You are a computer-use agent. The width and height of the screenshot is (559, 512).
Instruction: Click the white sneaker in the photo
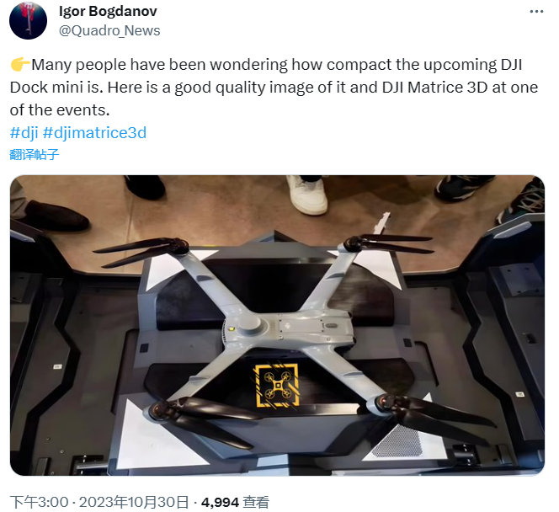click(307, 195)
